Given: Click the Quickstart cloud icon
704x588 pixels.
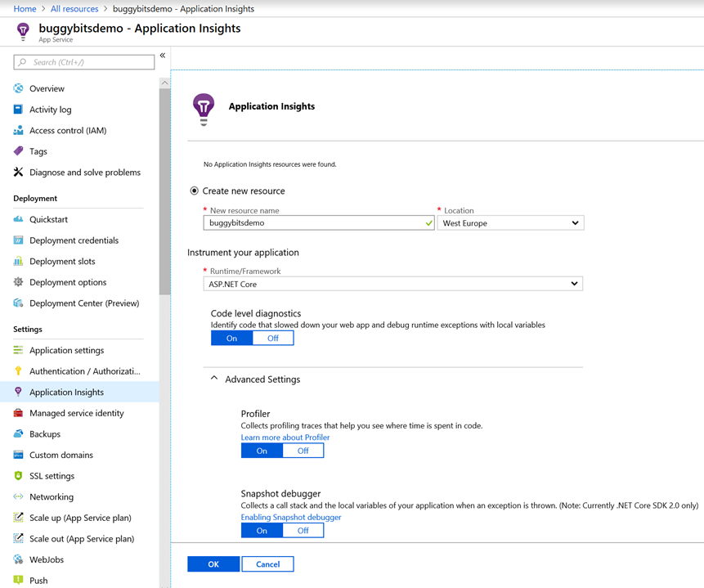Looking at the screenshot, I should click(18, 219).
